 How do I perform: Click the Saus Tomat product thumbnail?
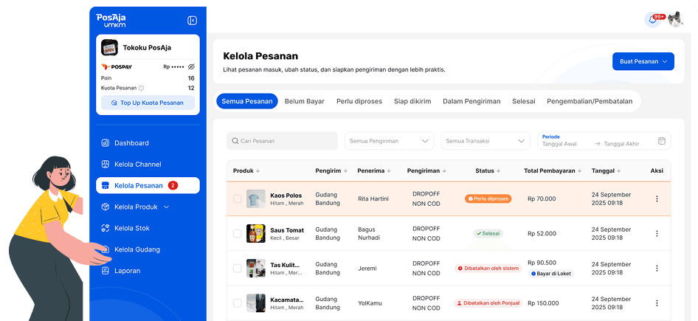point(256,234)
